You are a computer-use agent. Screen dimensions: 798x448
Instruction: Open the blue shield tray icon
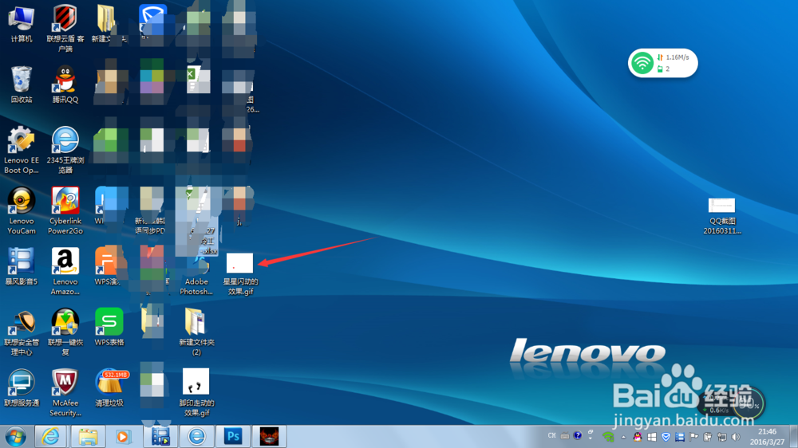tap(666, 437)
